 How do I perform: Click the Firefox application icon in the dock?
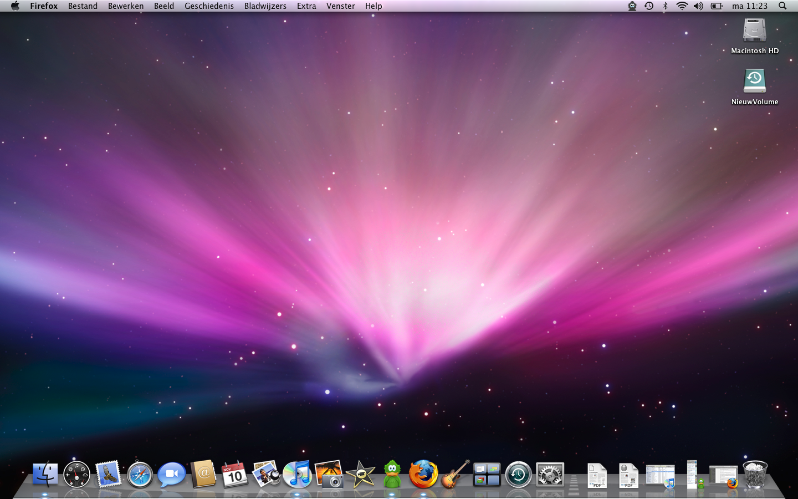(423, 474)
